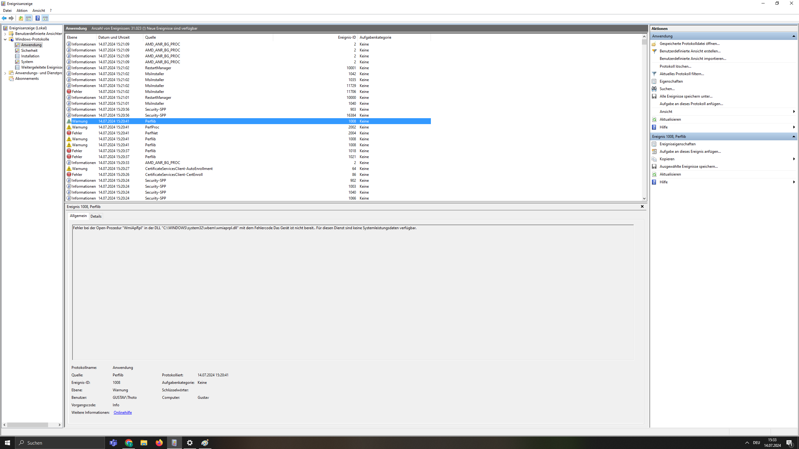
Task: Click the forward arrow toolbar icon
Action: pyautogui.click(x=11, y=18)
